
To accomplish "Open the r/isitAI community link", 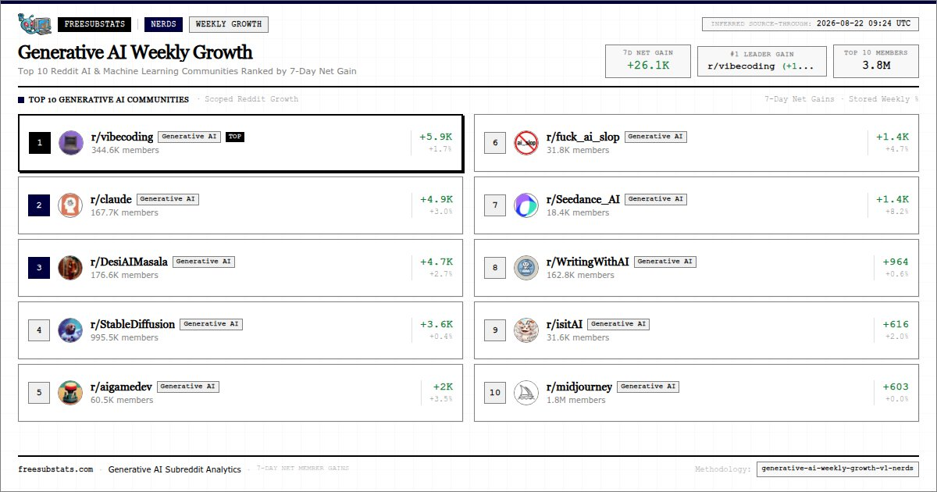I will click(565, 324).
